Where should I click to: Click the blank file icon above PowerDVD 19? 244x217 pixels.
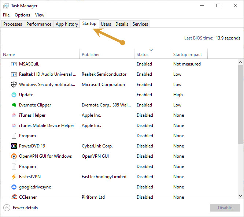(x=14, y=136)
